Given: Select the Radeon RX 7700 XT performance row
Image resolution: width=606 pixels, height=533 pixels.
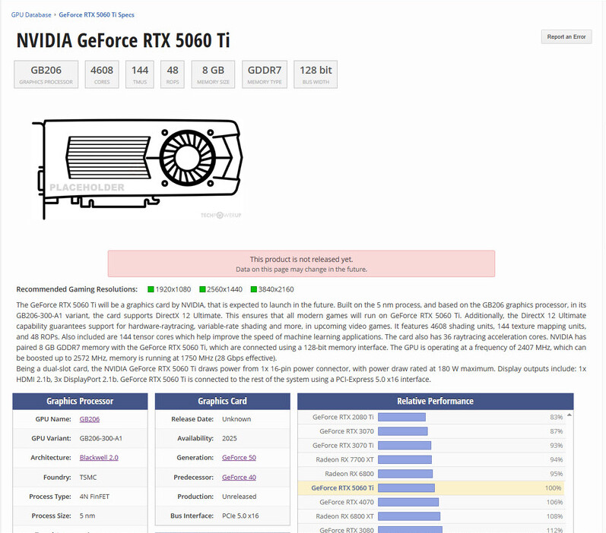Looking at the screenshot, I should [431, 459].
